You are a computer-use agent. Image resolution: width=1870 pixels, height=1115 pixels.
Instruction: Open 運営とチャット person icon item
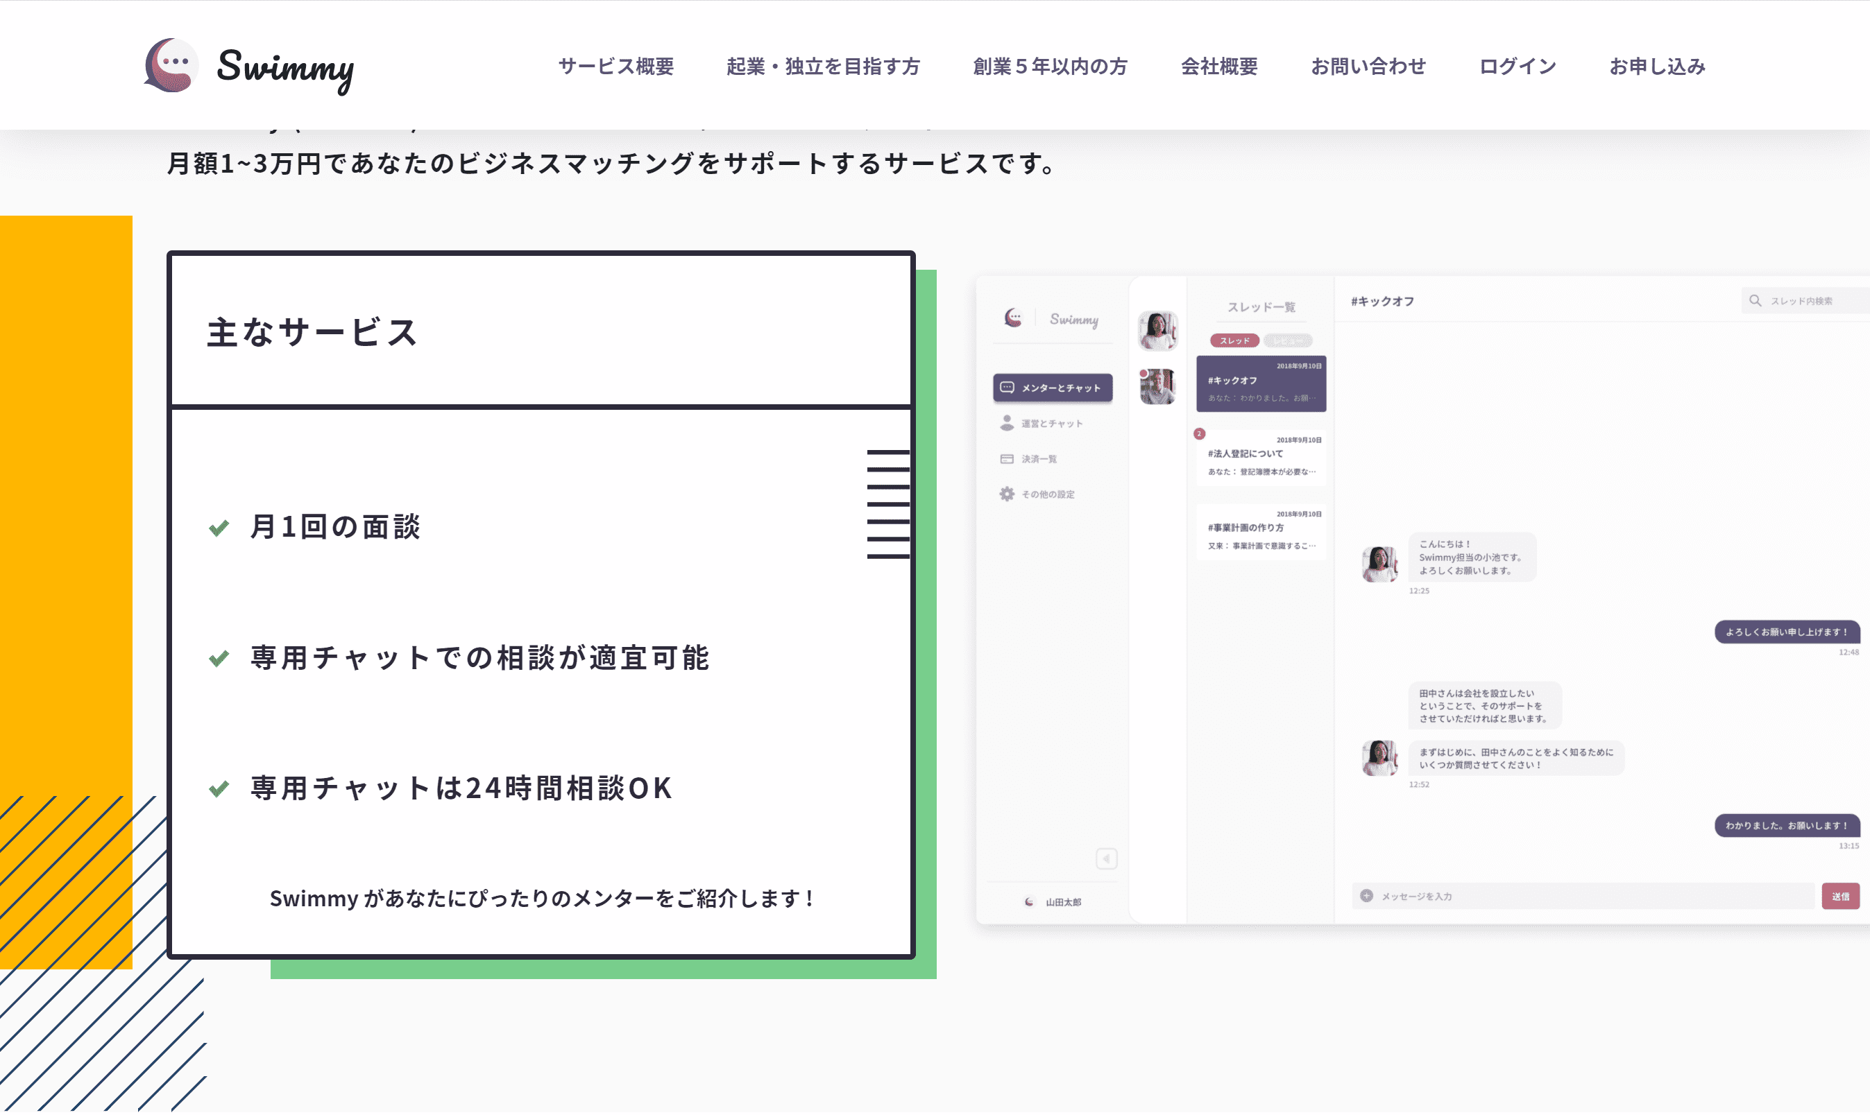click(1007, 423)
